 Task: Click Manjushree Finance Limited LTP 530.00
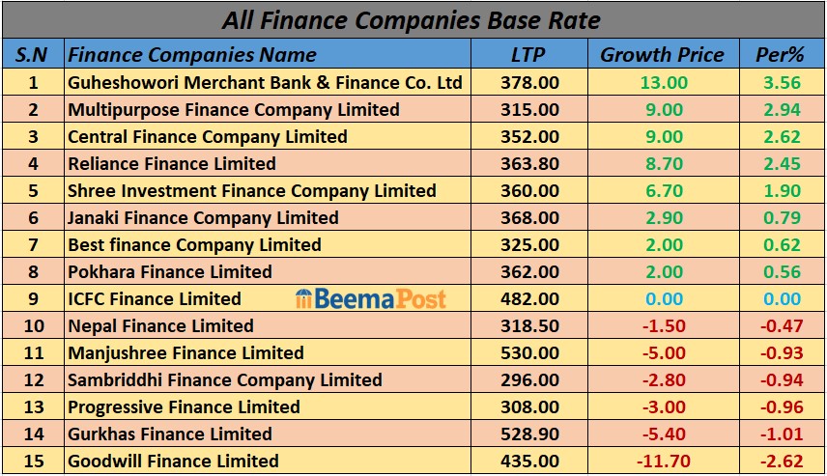(529, 352)
